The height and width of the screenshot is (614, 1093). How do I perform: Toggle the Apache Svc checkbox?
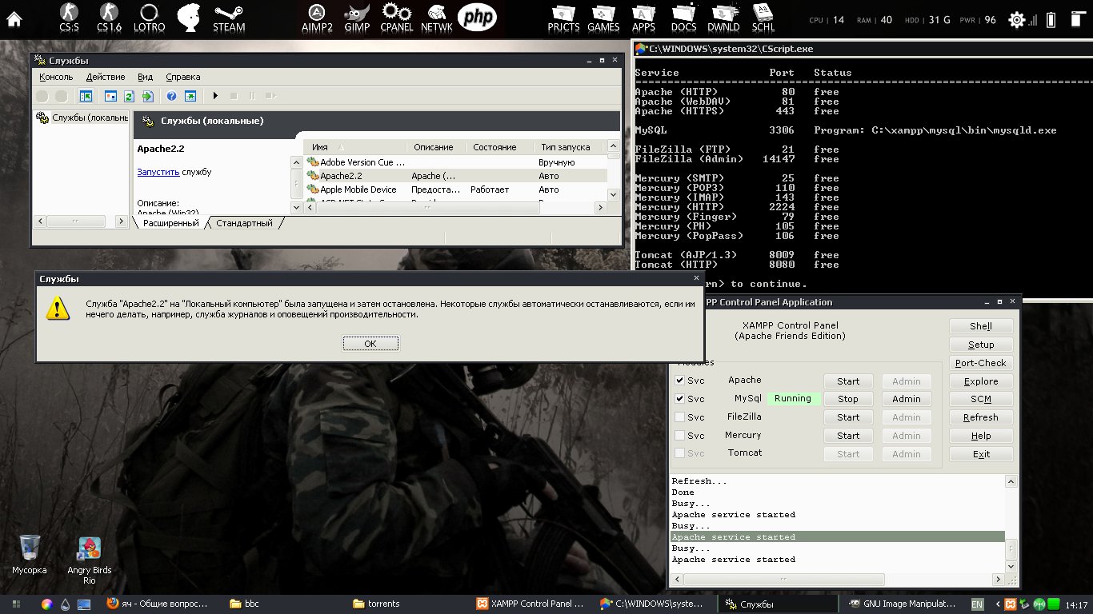click(x=680, y=381)
